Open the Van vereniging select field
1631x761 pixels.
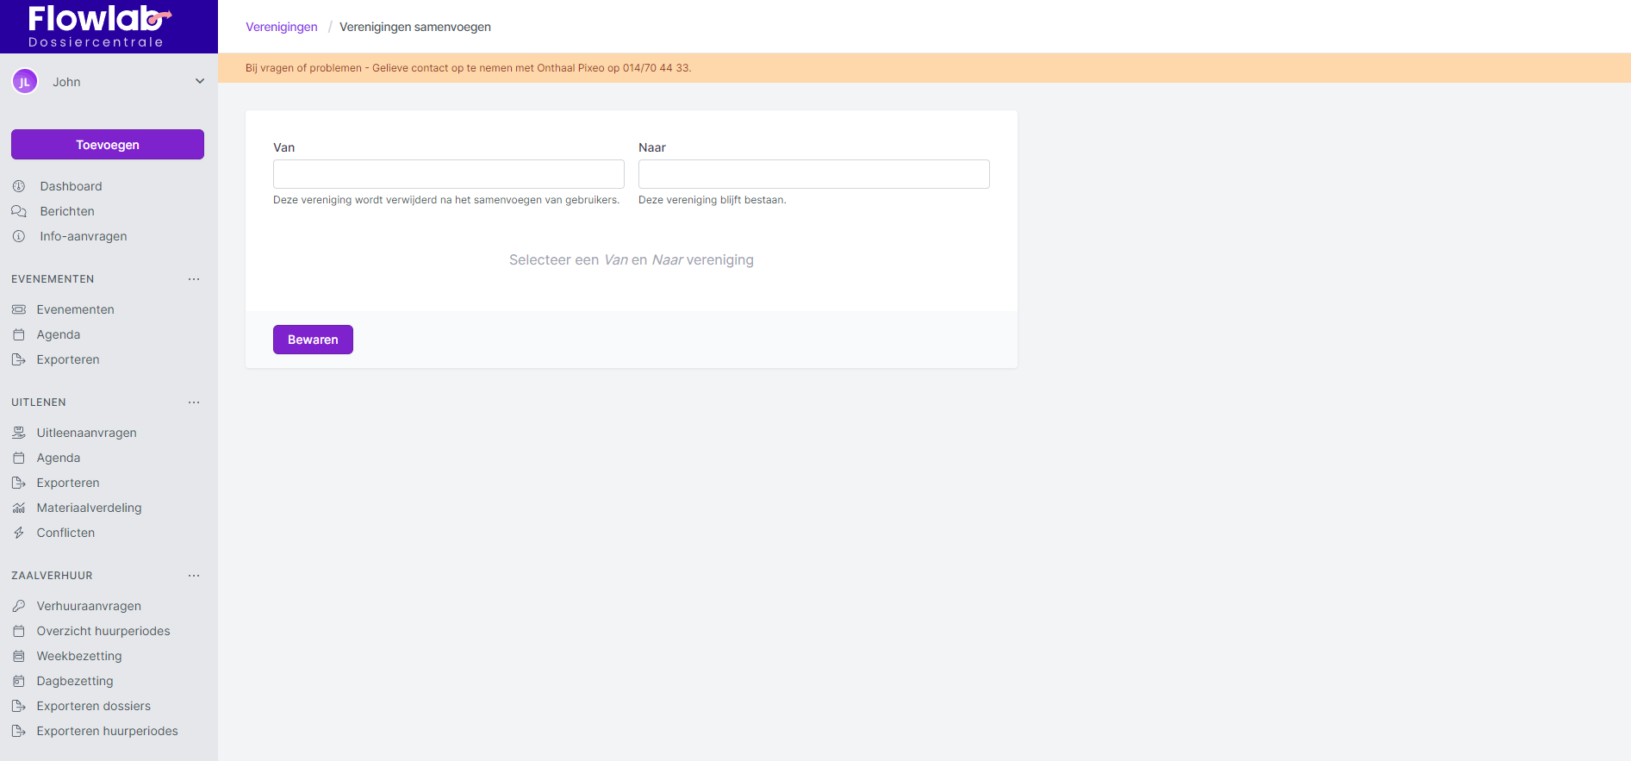448,174
